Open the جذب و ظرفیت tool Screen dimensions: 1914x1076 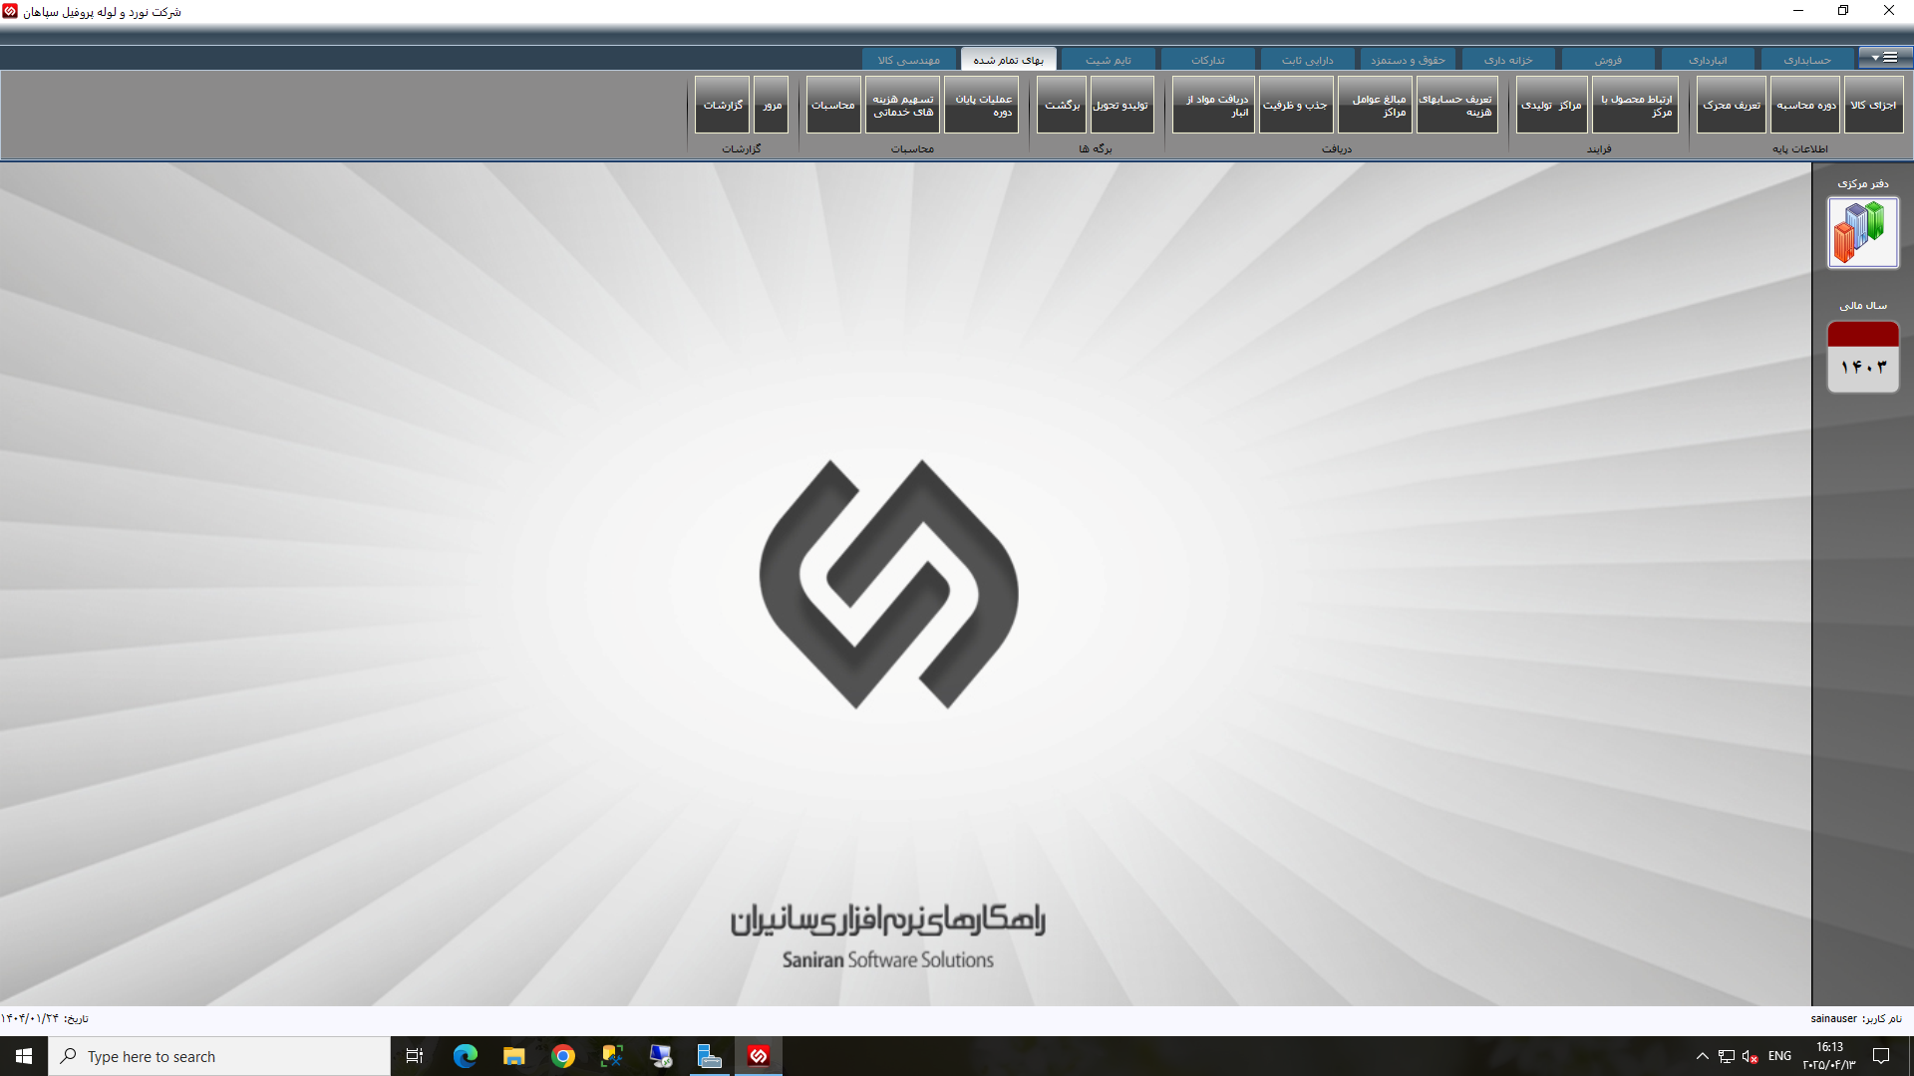[1295, 104]
